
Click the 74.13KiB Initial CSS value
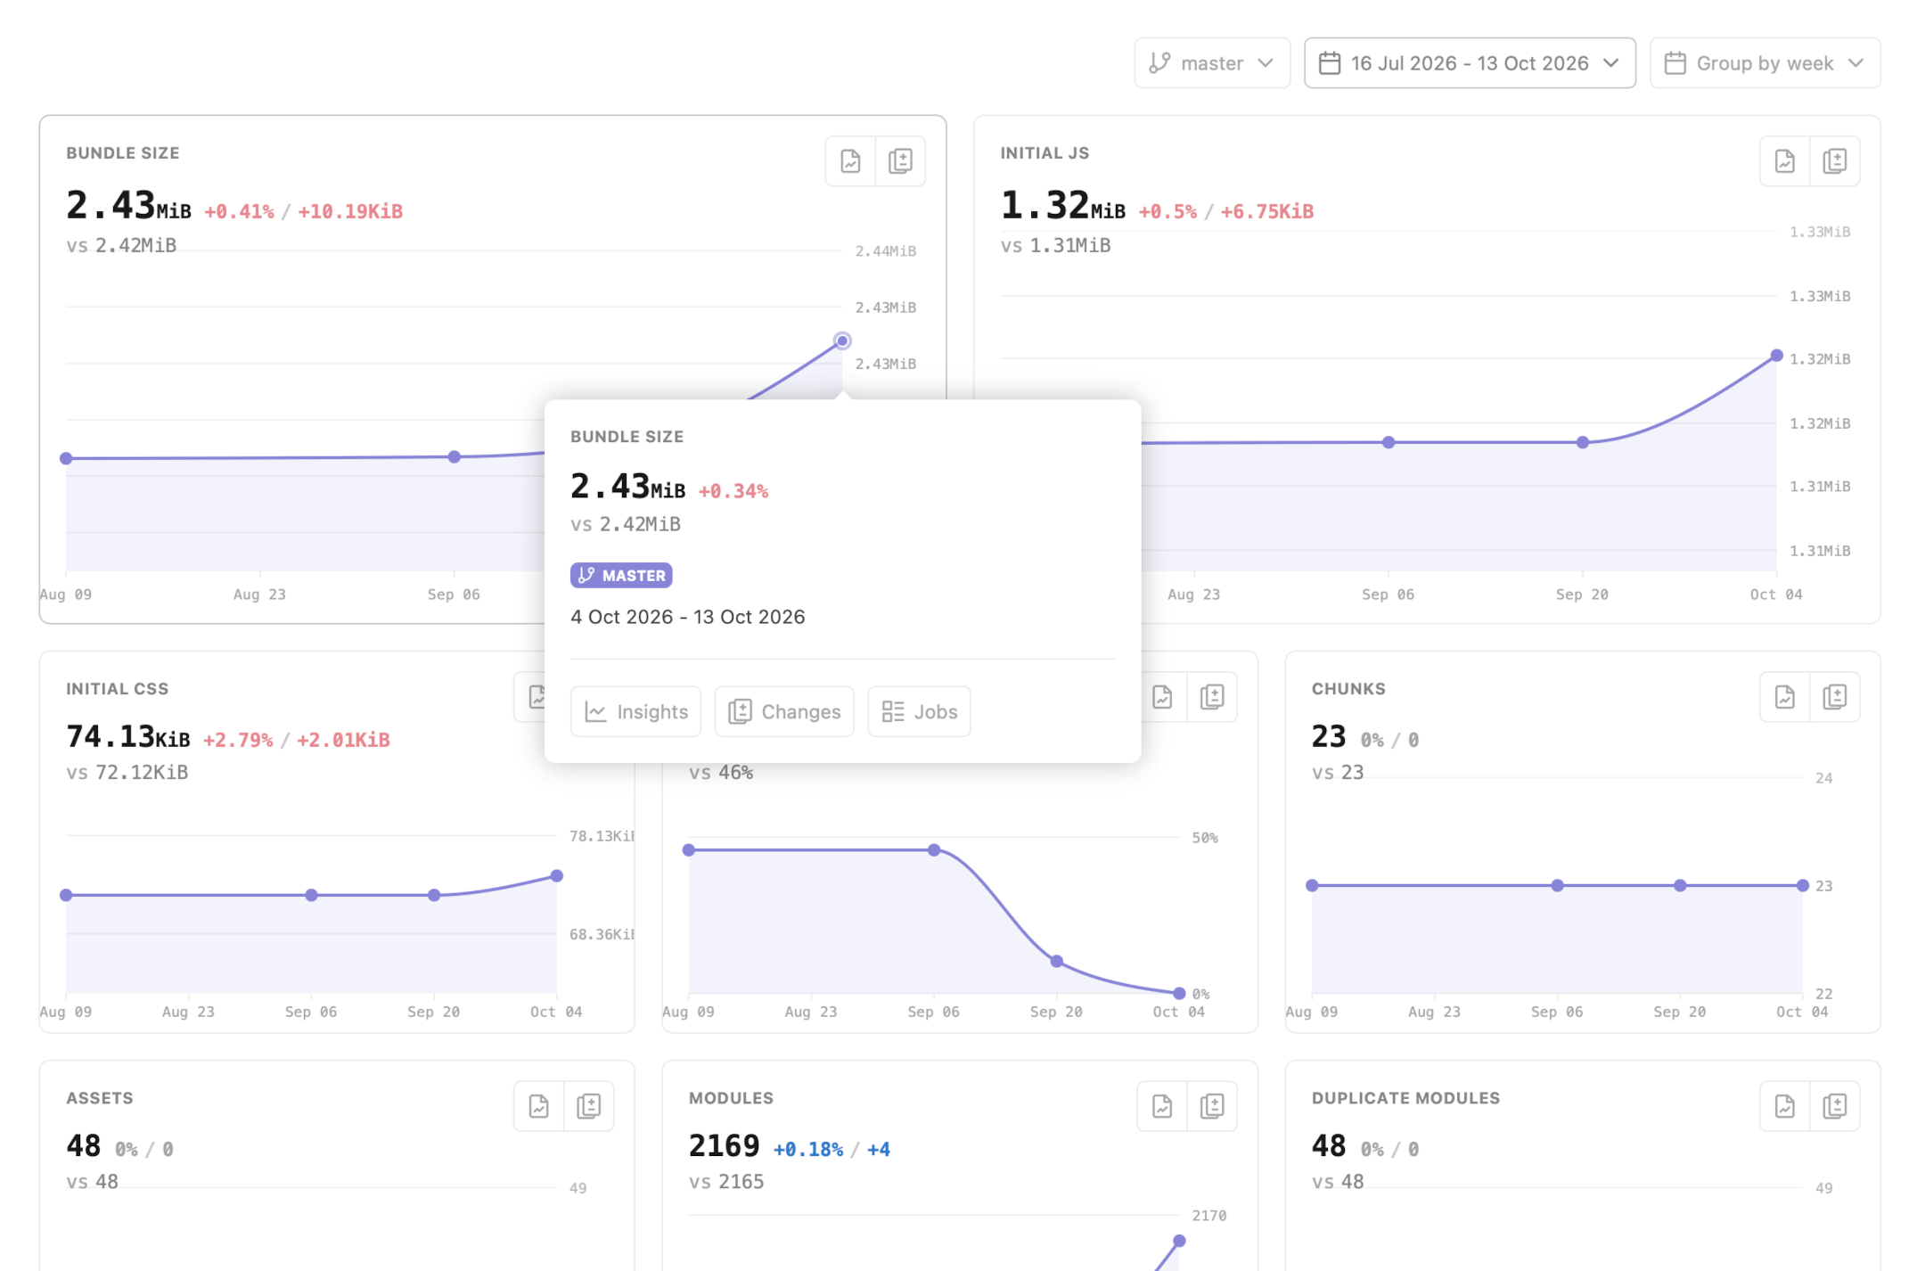[x=127, y=736]
